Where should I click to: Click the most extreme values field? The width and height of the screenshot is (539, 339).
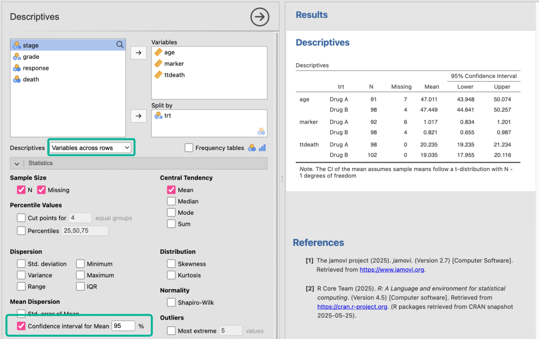pyautogui.click(x=231, y=331)
